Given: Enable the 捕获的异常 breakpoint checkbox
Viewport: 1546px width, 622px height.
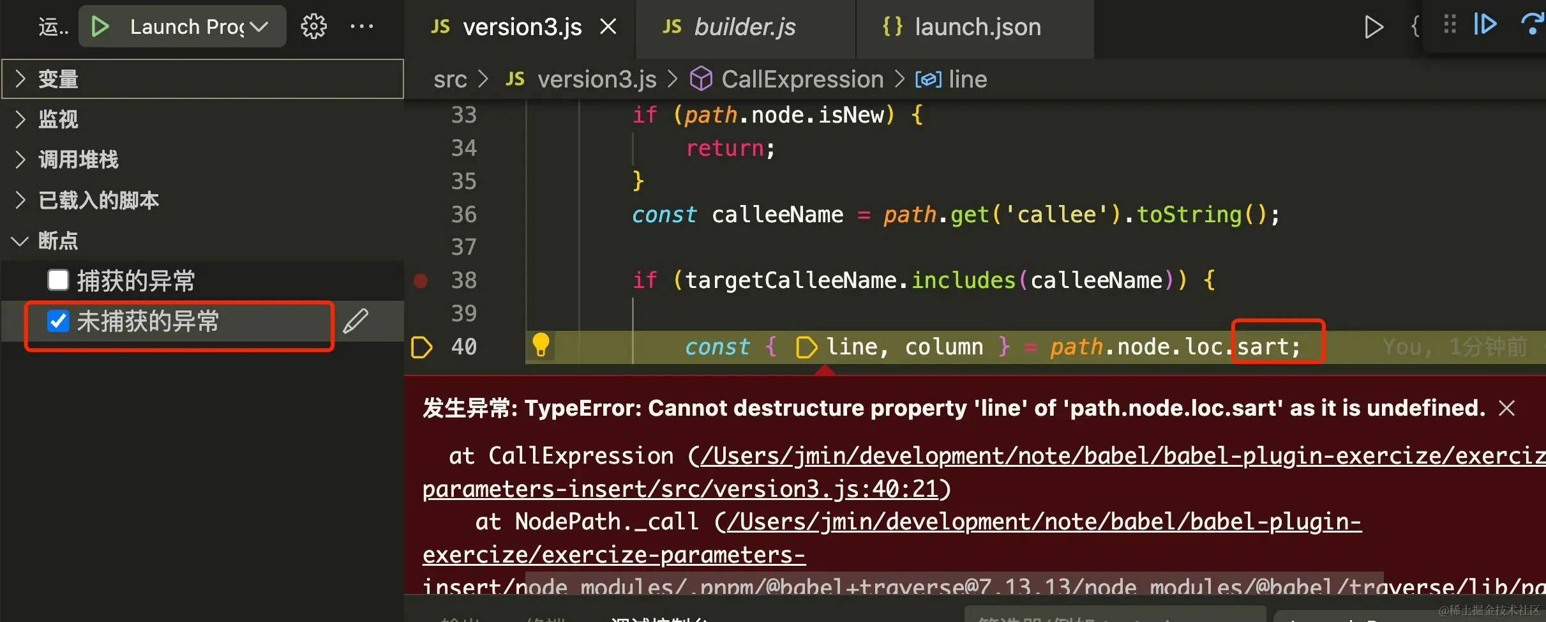Looking at the screenshot, I should pyautogui.click(x=58, y=280).
